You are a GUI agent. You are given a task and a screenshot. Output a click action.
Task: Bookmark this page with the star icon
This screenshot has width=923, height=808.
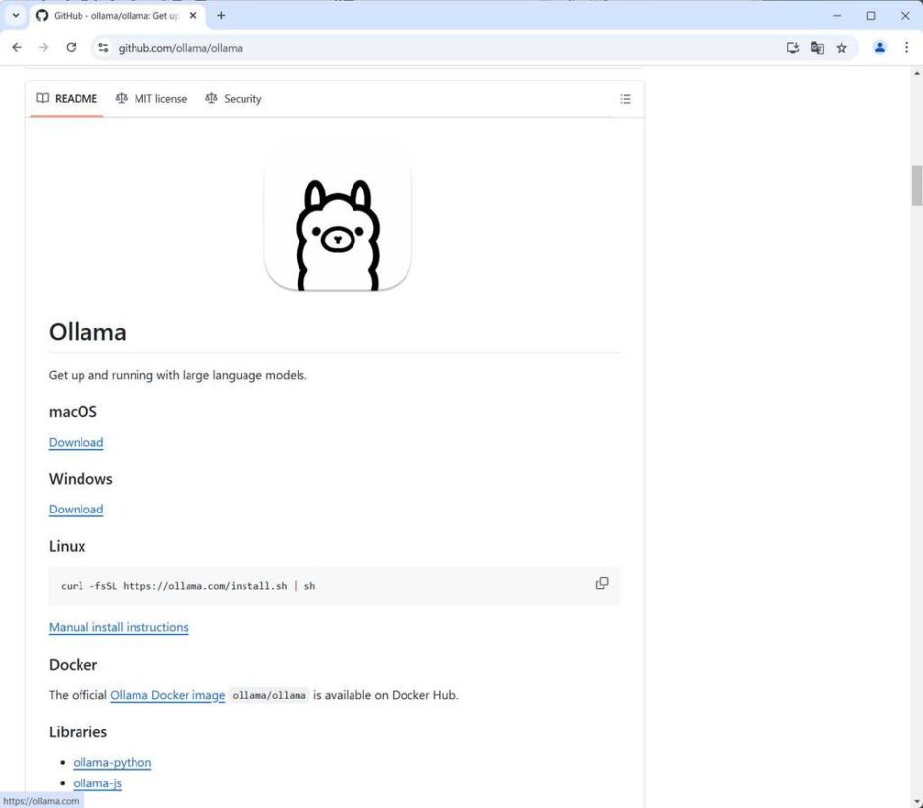point(842,47)
